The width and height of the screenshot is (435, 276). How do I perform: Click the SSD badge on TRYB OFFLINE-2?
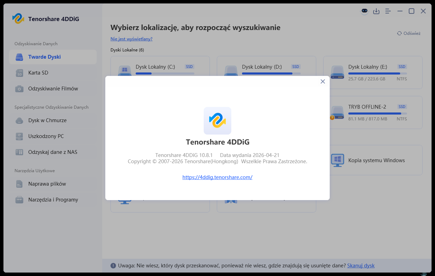402,107
